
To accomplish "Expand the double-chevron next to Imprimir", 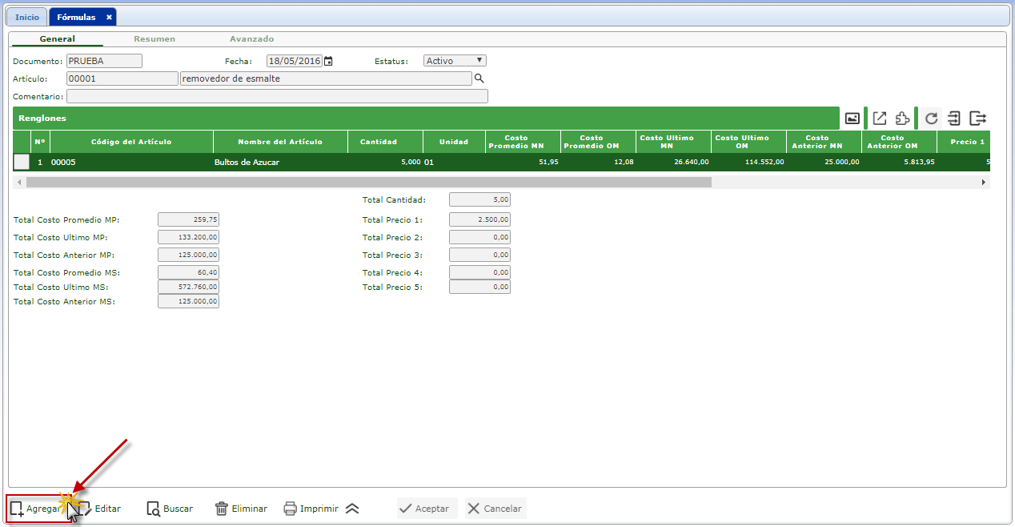I will pyautogui.click(x=352, y=509).
